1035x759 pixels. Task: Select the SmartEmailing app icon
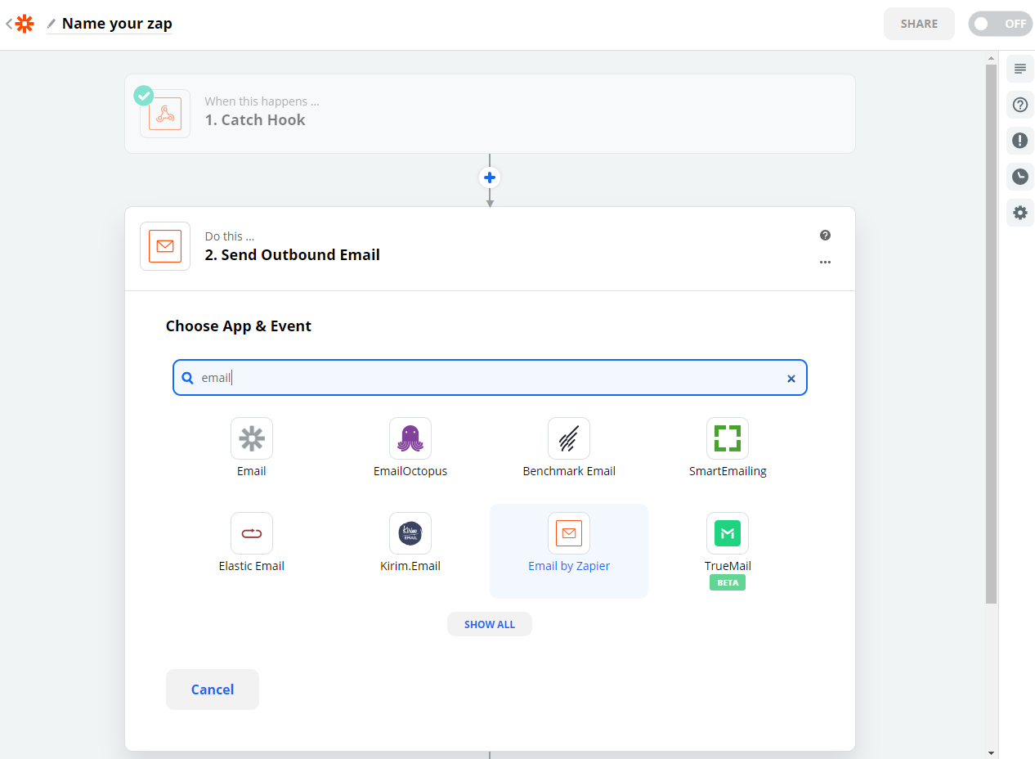coord(728,438)
